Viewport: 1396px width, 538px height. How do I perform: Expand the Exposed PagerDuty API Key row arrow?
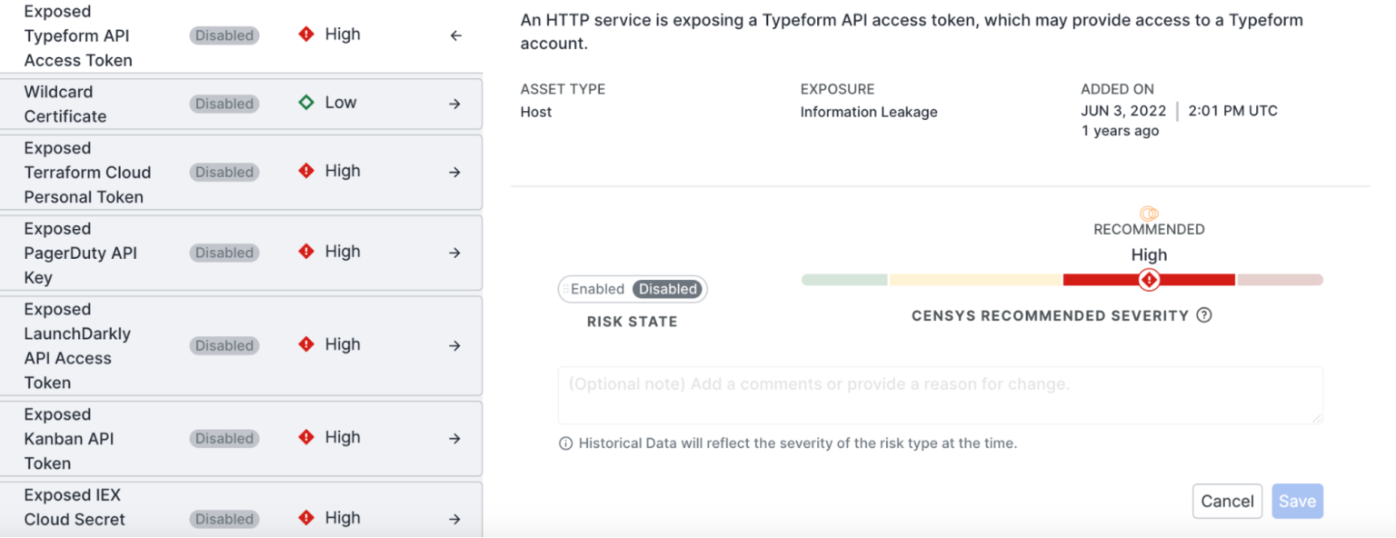[454, 253]
